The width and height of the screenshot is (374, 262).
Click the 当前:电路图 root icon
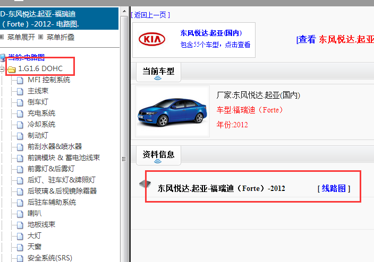click(x=3, y=58)
